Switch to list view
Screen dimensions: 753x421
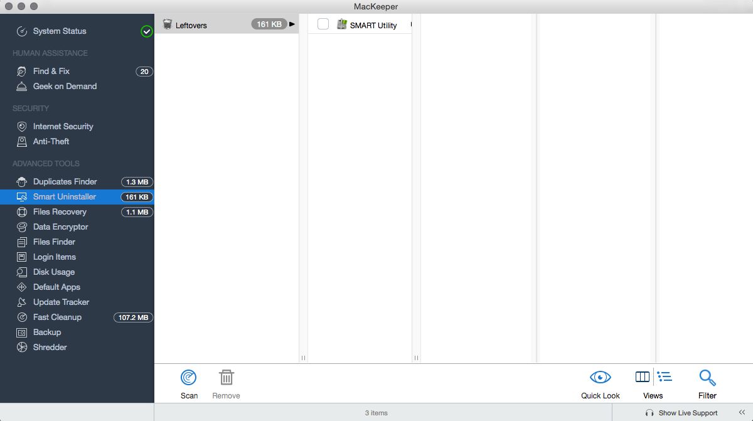pos(664,376)
